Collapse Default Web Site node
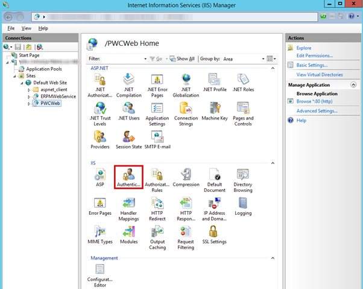The height and width of the screenshot is (289, 363). click(x=22, y=83)
